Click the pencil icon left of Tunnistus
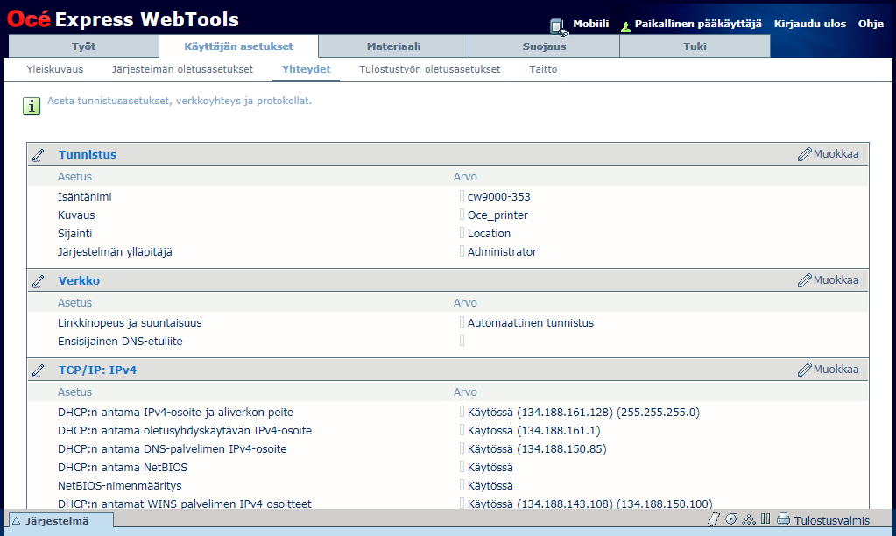Screen dimensions: 896x536 [x=38, y=155]
